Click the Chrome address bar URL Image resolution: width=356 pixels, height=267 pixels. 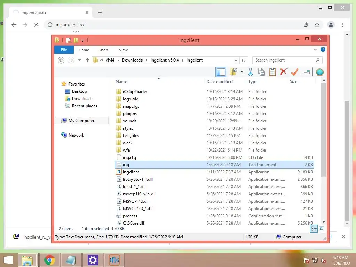[70, 25]
